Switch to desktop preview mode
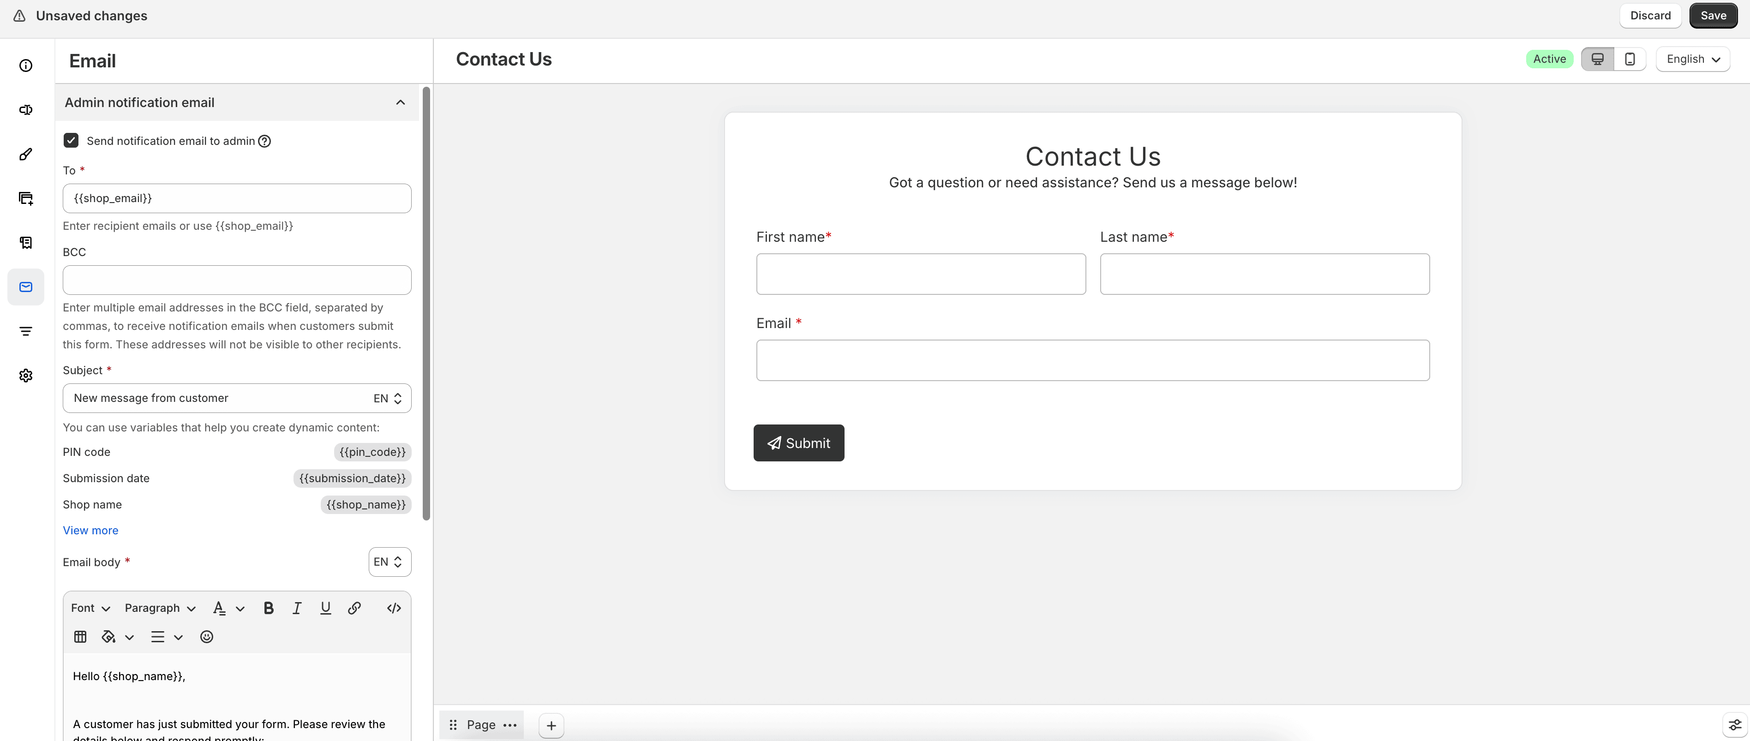The width and height of the screenshot is (1750, 741). pyautogui.click(x=1597, y=59)
